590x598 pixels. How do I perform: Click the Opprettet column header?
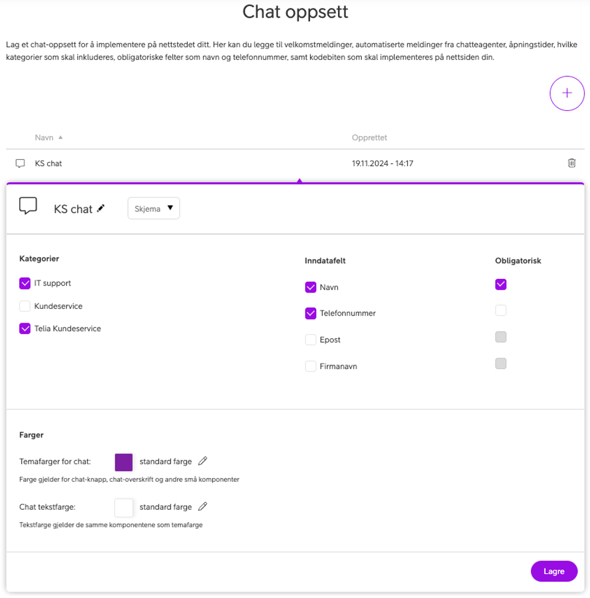[369, 138]
